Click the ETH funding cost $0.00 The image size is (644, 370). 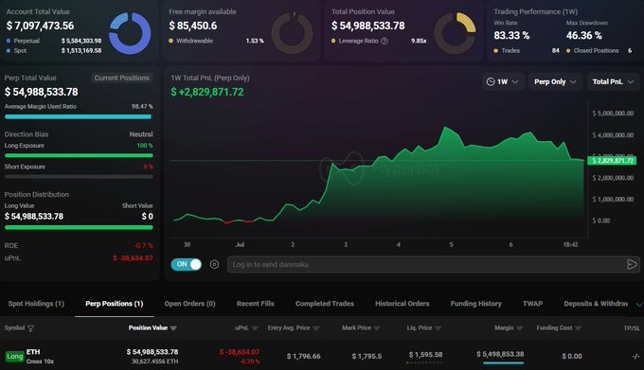pos(572,357)
